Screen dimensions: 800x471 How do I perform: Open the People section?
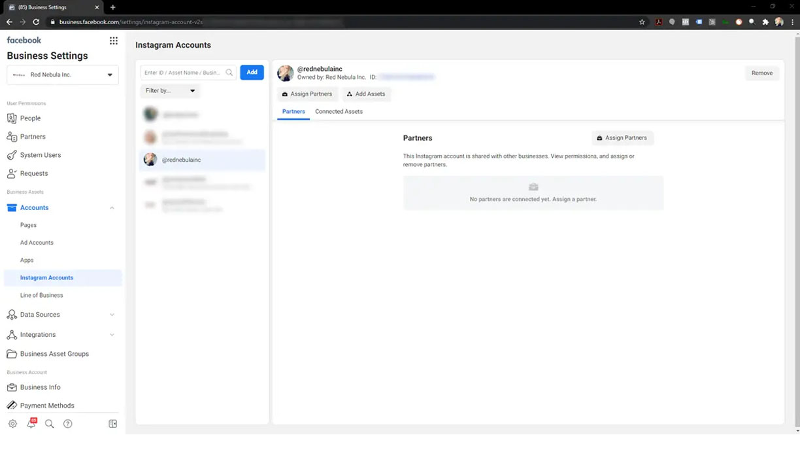30,118
